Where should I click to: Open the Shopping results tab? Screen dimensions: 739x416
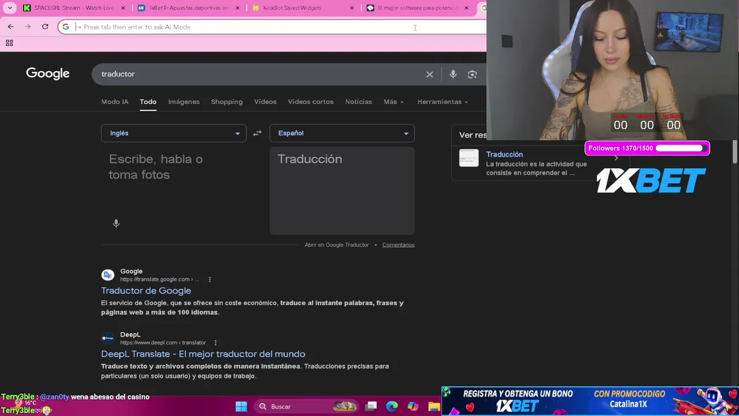click(x=227, y=102)
